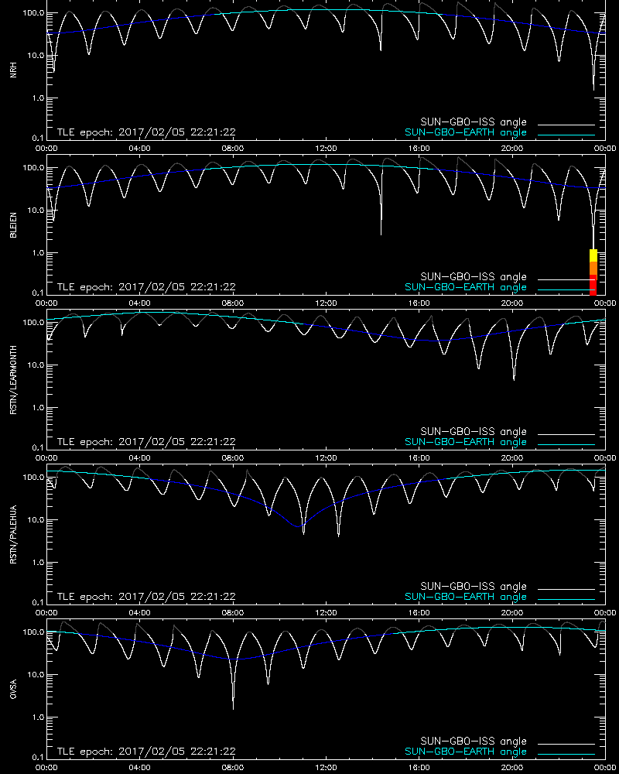Click SUN-GBO-EARTH angle legend text in RSTN/LEARMONTH panel
Image resolution: width=619 pixels, height=774 pixels.
[466, 442]
